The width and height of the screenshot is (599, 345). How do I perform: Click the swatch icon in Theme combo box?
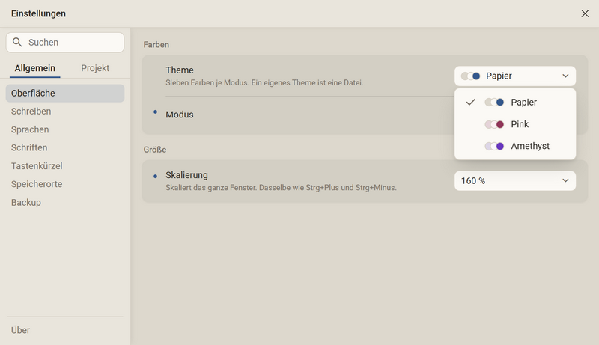pos(471,76)
